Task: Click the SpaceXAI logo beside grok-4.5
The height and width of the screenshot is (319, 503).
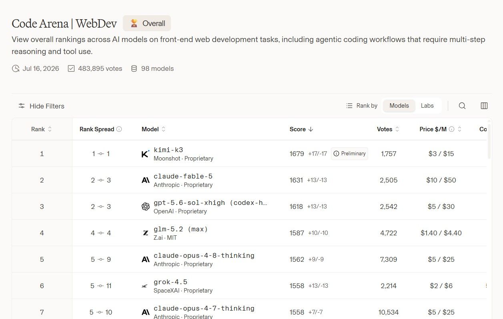Action: (145, 286)
